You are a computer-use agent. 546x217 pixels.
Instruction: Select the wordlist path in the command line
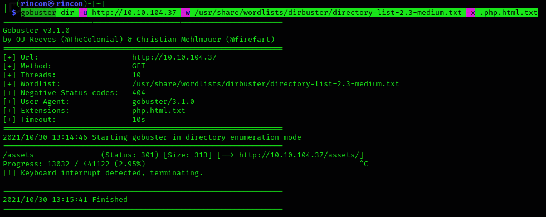point(328,13)
